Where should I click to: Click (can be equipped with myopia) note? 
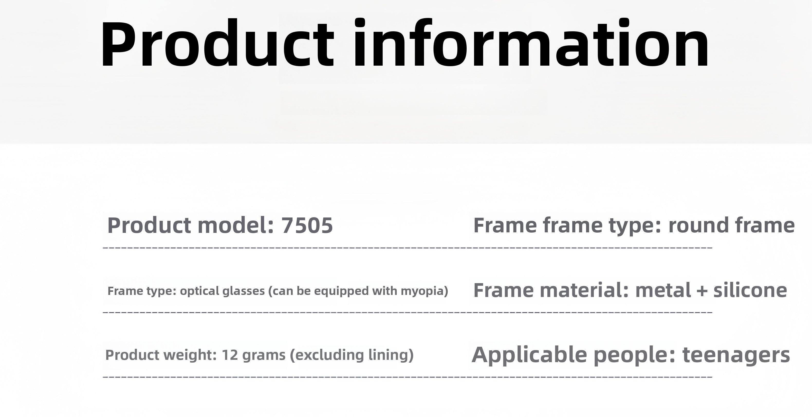pos(358,291)
